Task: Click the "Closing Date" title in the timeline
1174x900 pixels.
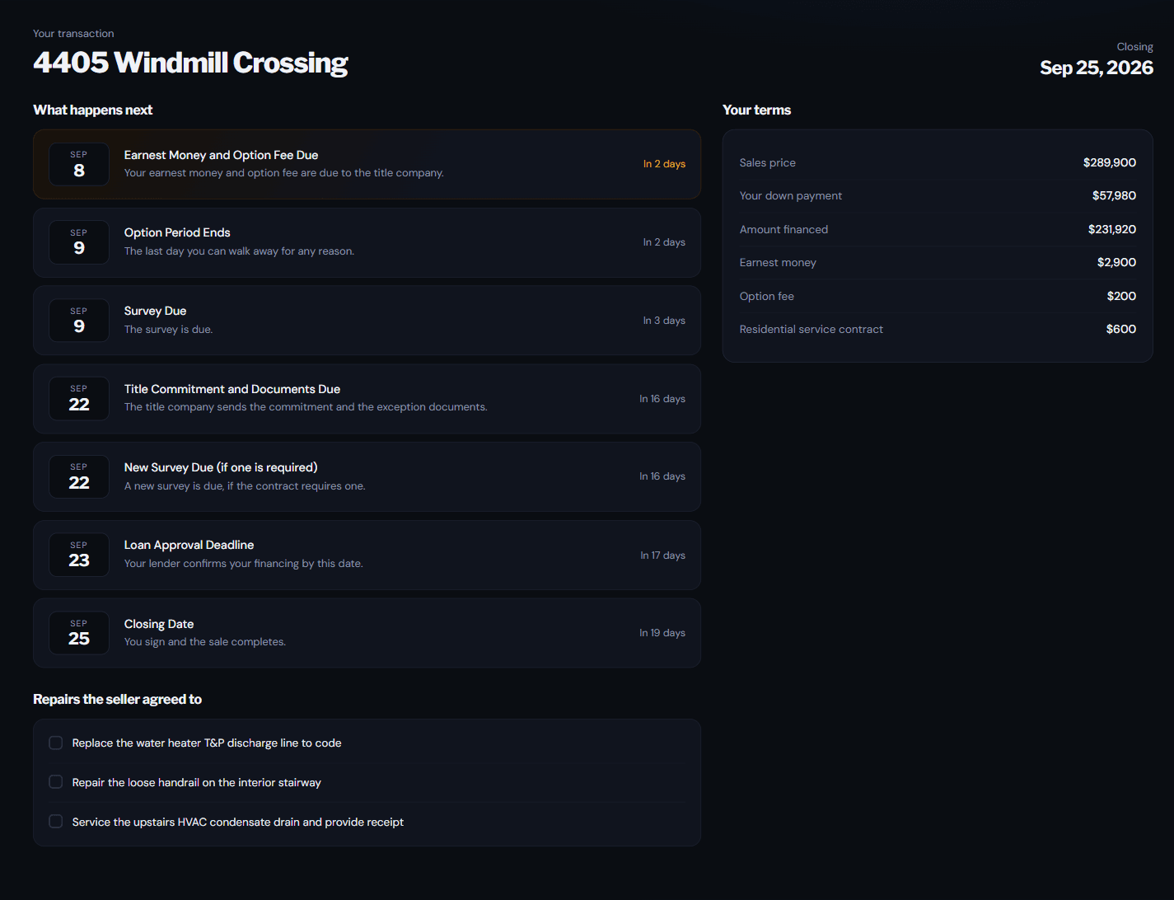Action: pyautogui.click(x=159, y=624)
